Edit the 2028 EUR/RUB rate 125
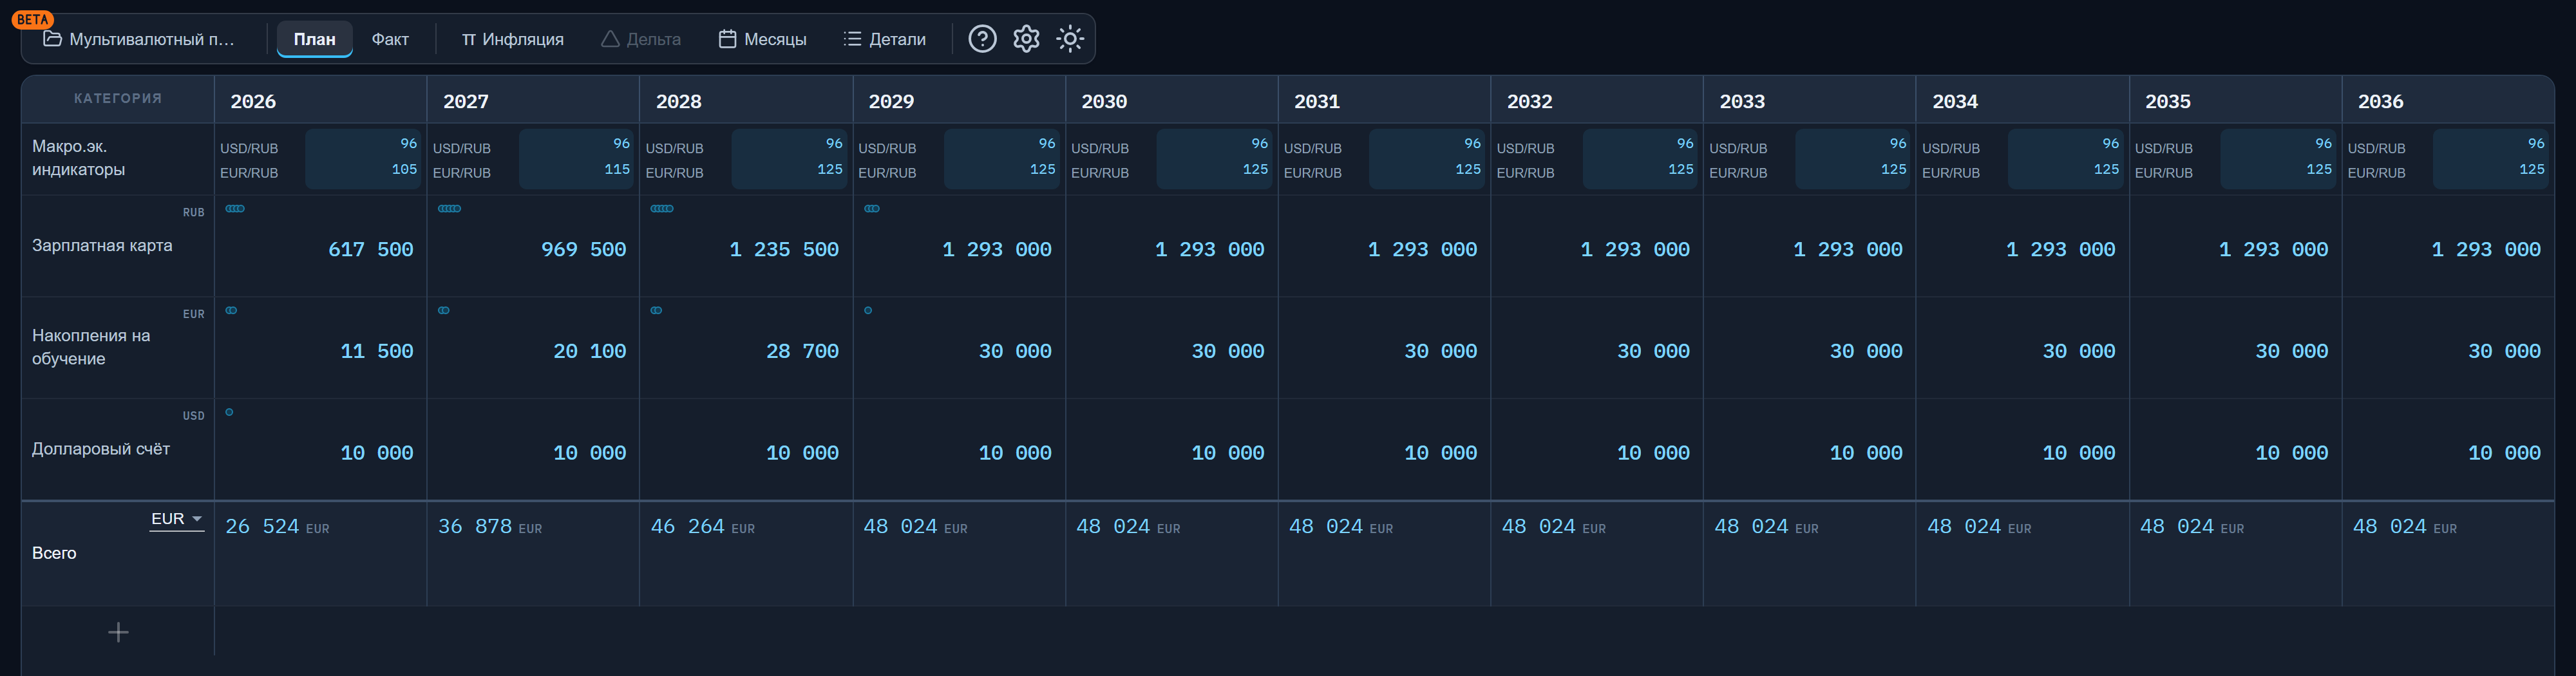This screenshot has width=2576, height=676. (830, 170)
